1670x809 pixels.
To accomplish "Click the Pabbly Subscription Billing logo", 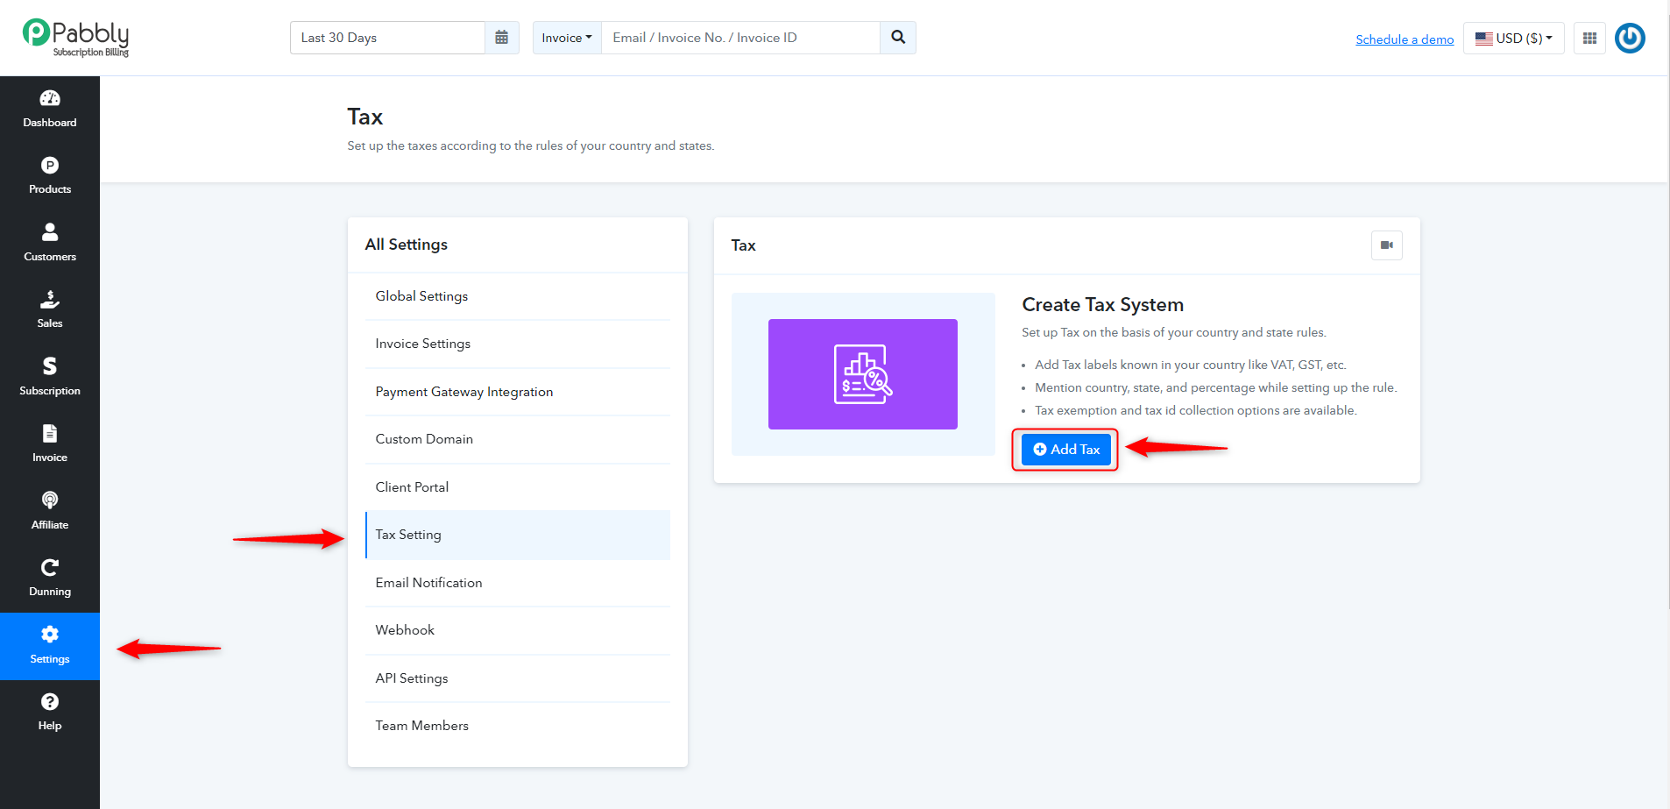I will pos(75,39).
